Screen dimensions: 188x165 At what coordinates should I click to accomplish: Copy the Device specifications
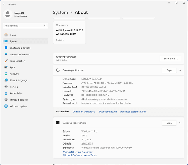tap(169, 70)
